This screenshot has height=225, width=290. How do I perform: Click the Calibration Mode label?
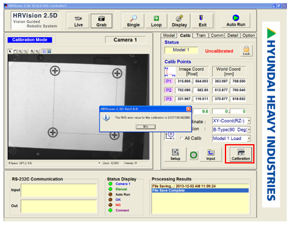[30, 40]
